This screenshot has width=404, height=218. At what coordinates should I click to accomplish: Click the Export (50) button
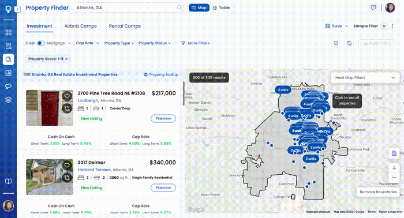point(376,43)
